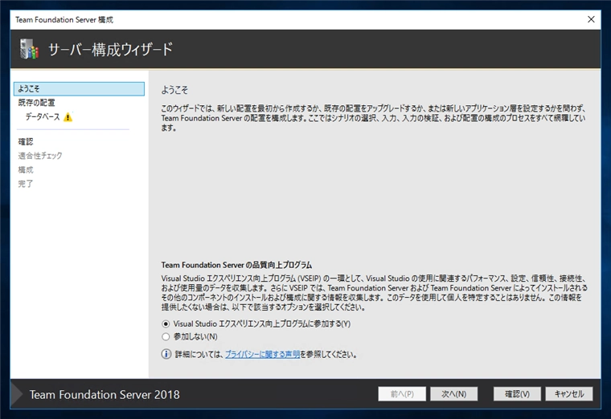Open the データベース sub-step
The width and height of the screenshot is (611, 419).
(43, 116)
